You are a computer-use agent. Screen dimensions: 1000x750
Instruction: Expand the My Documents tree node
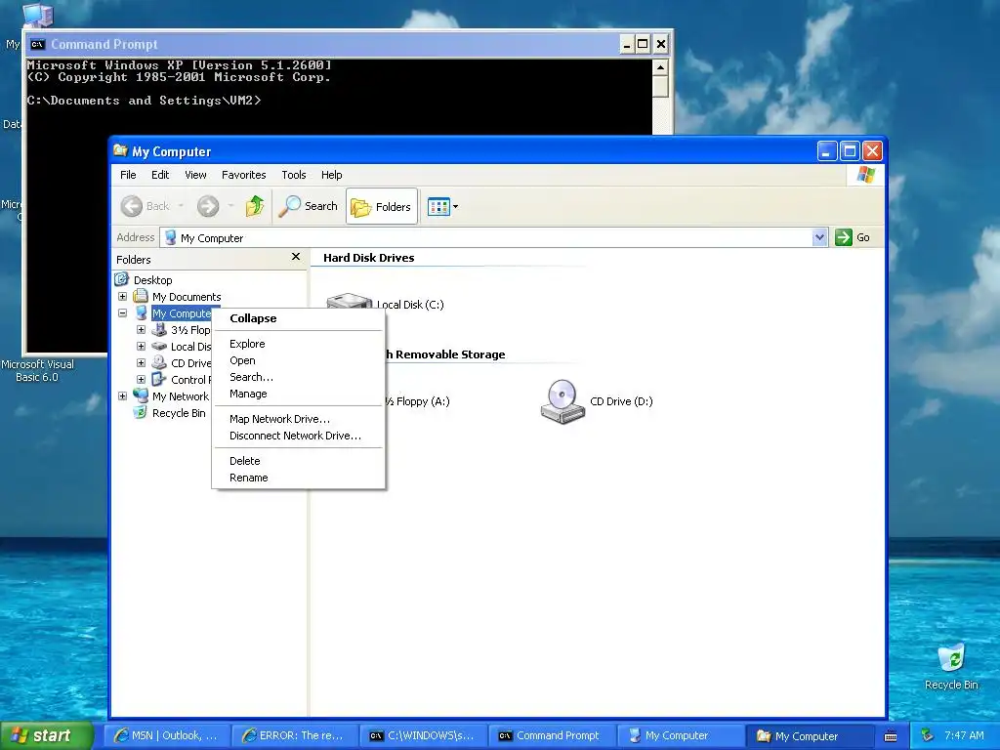pos(122,297)
